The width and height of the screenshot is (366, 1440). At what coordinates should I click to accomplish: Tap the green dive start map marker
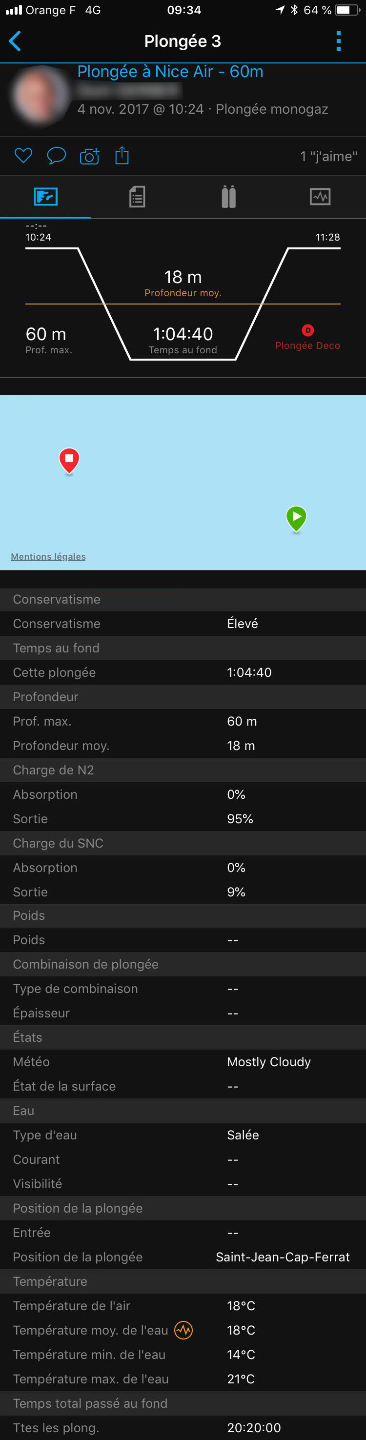tap(296, 518)
